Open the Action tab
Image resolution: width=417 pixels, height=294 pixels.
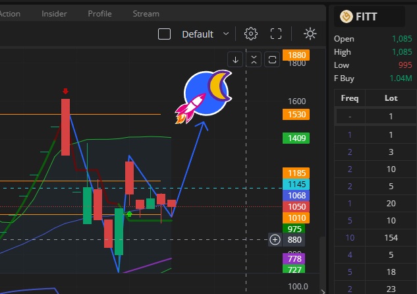[x=10, y=14]
